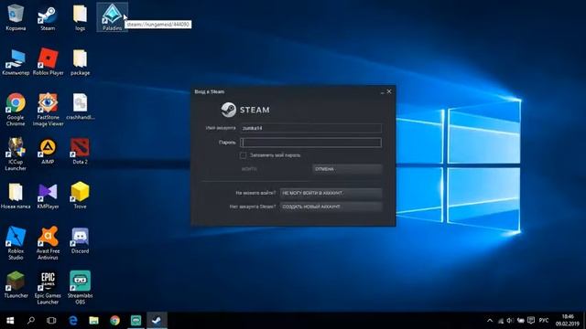This screenshot has width=586, height=329.
Task: Open Task View from the taskbar
Action: tap(51, 321)
